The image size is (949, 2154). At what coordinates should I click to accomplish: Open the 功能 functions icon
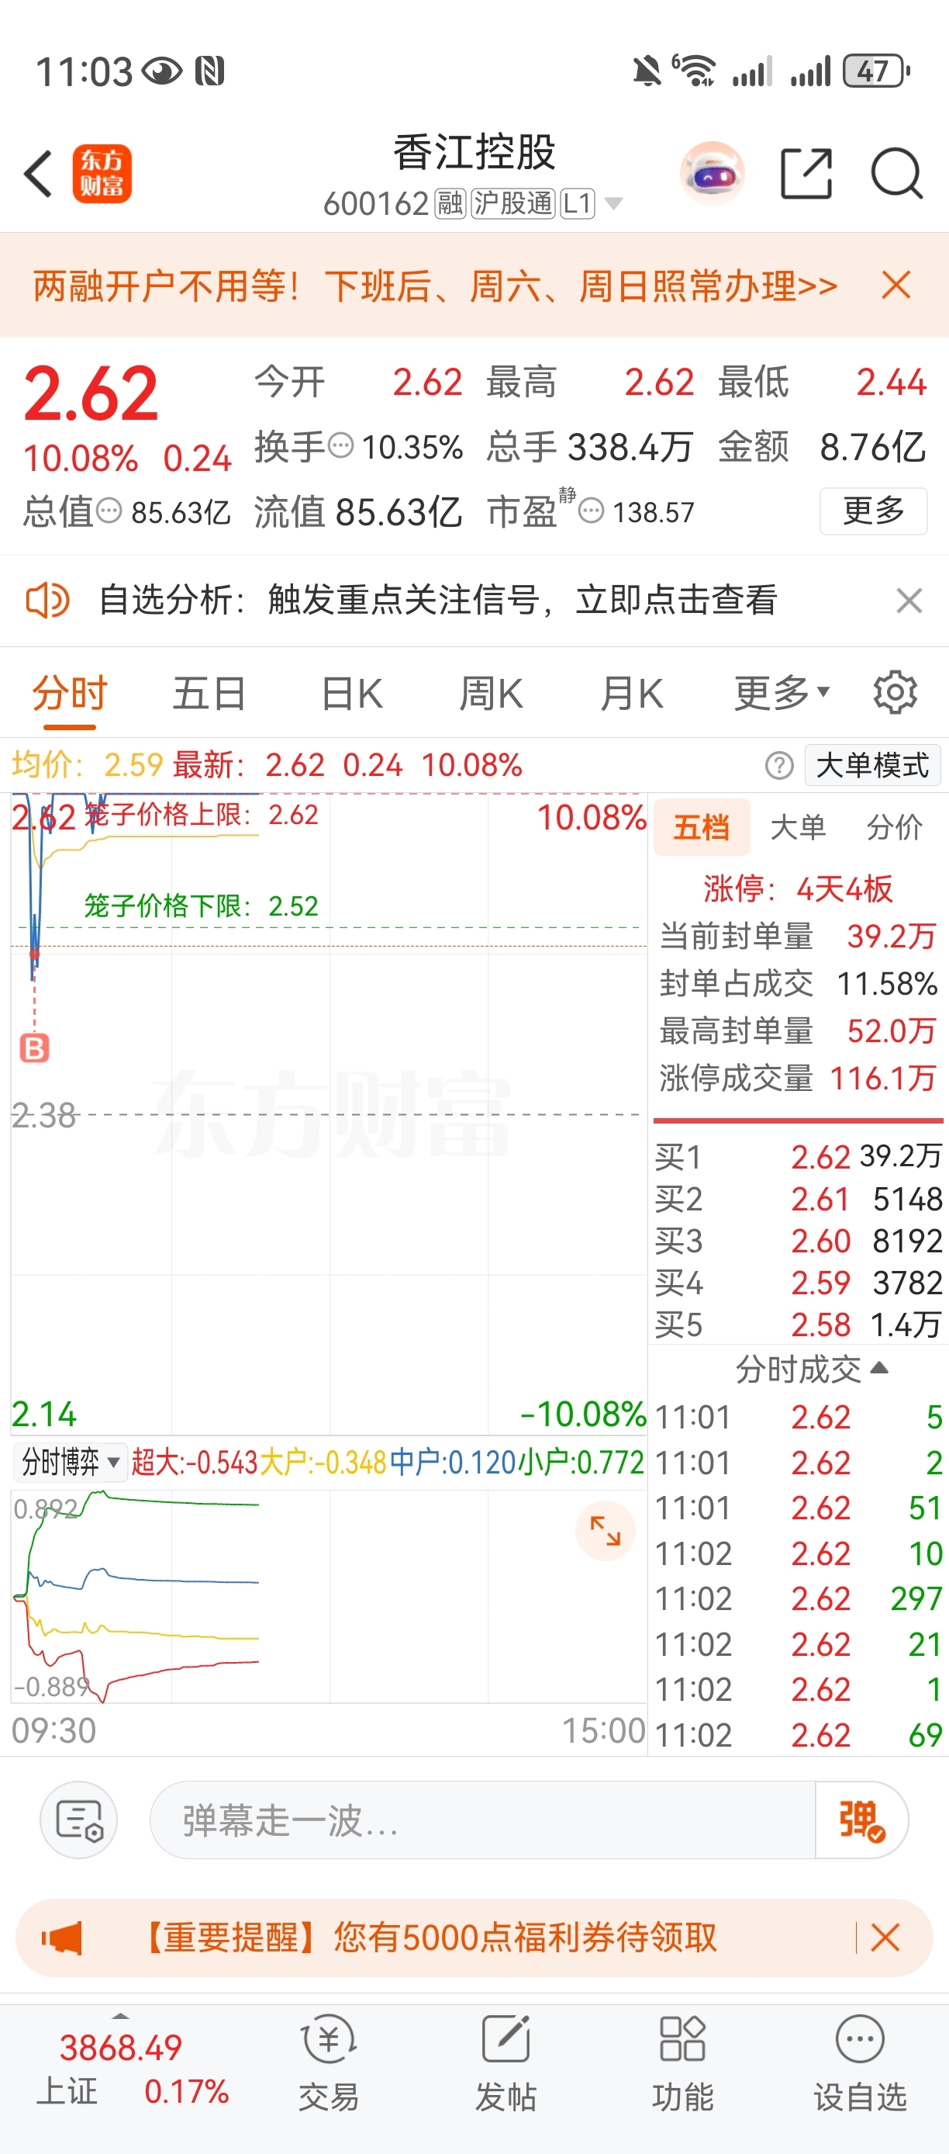(682, 2066)
